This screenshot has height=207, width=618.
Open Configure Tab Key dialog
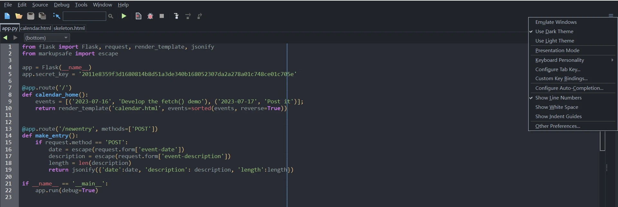tap(573, 70)
